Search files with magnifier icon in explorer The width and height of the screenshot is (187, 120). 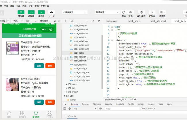(x=71, y=21)
